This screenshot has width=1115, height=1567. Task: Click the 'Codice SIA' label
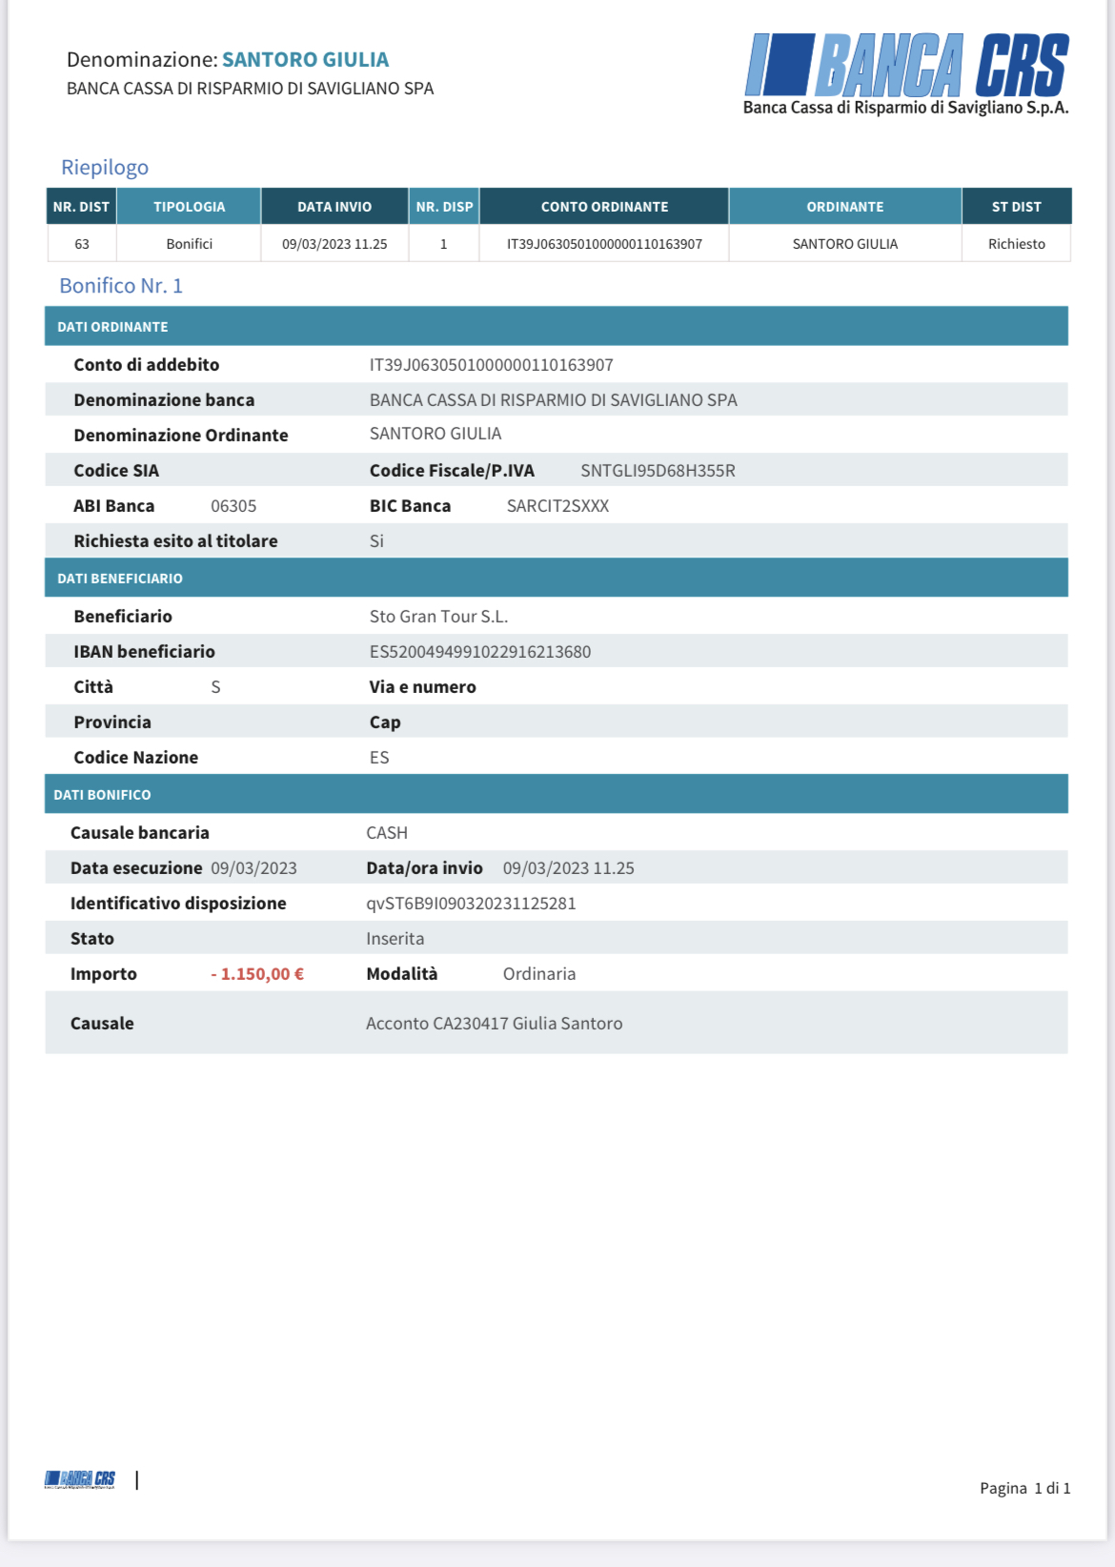pos(116,471)
